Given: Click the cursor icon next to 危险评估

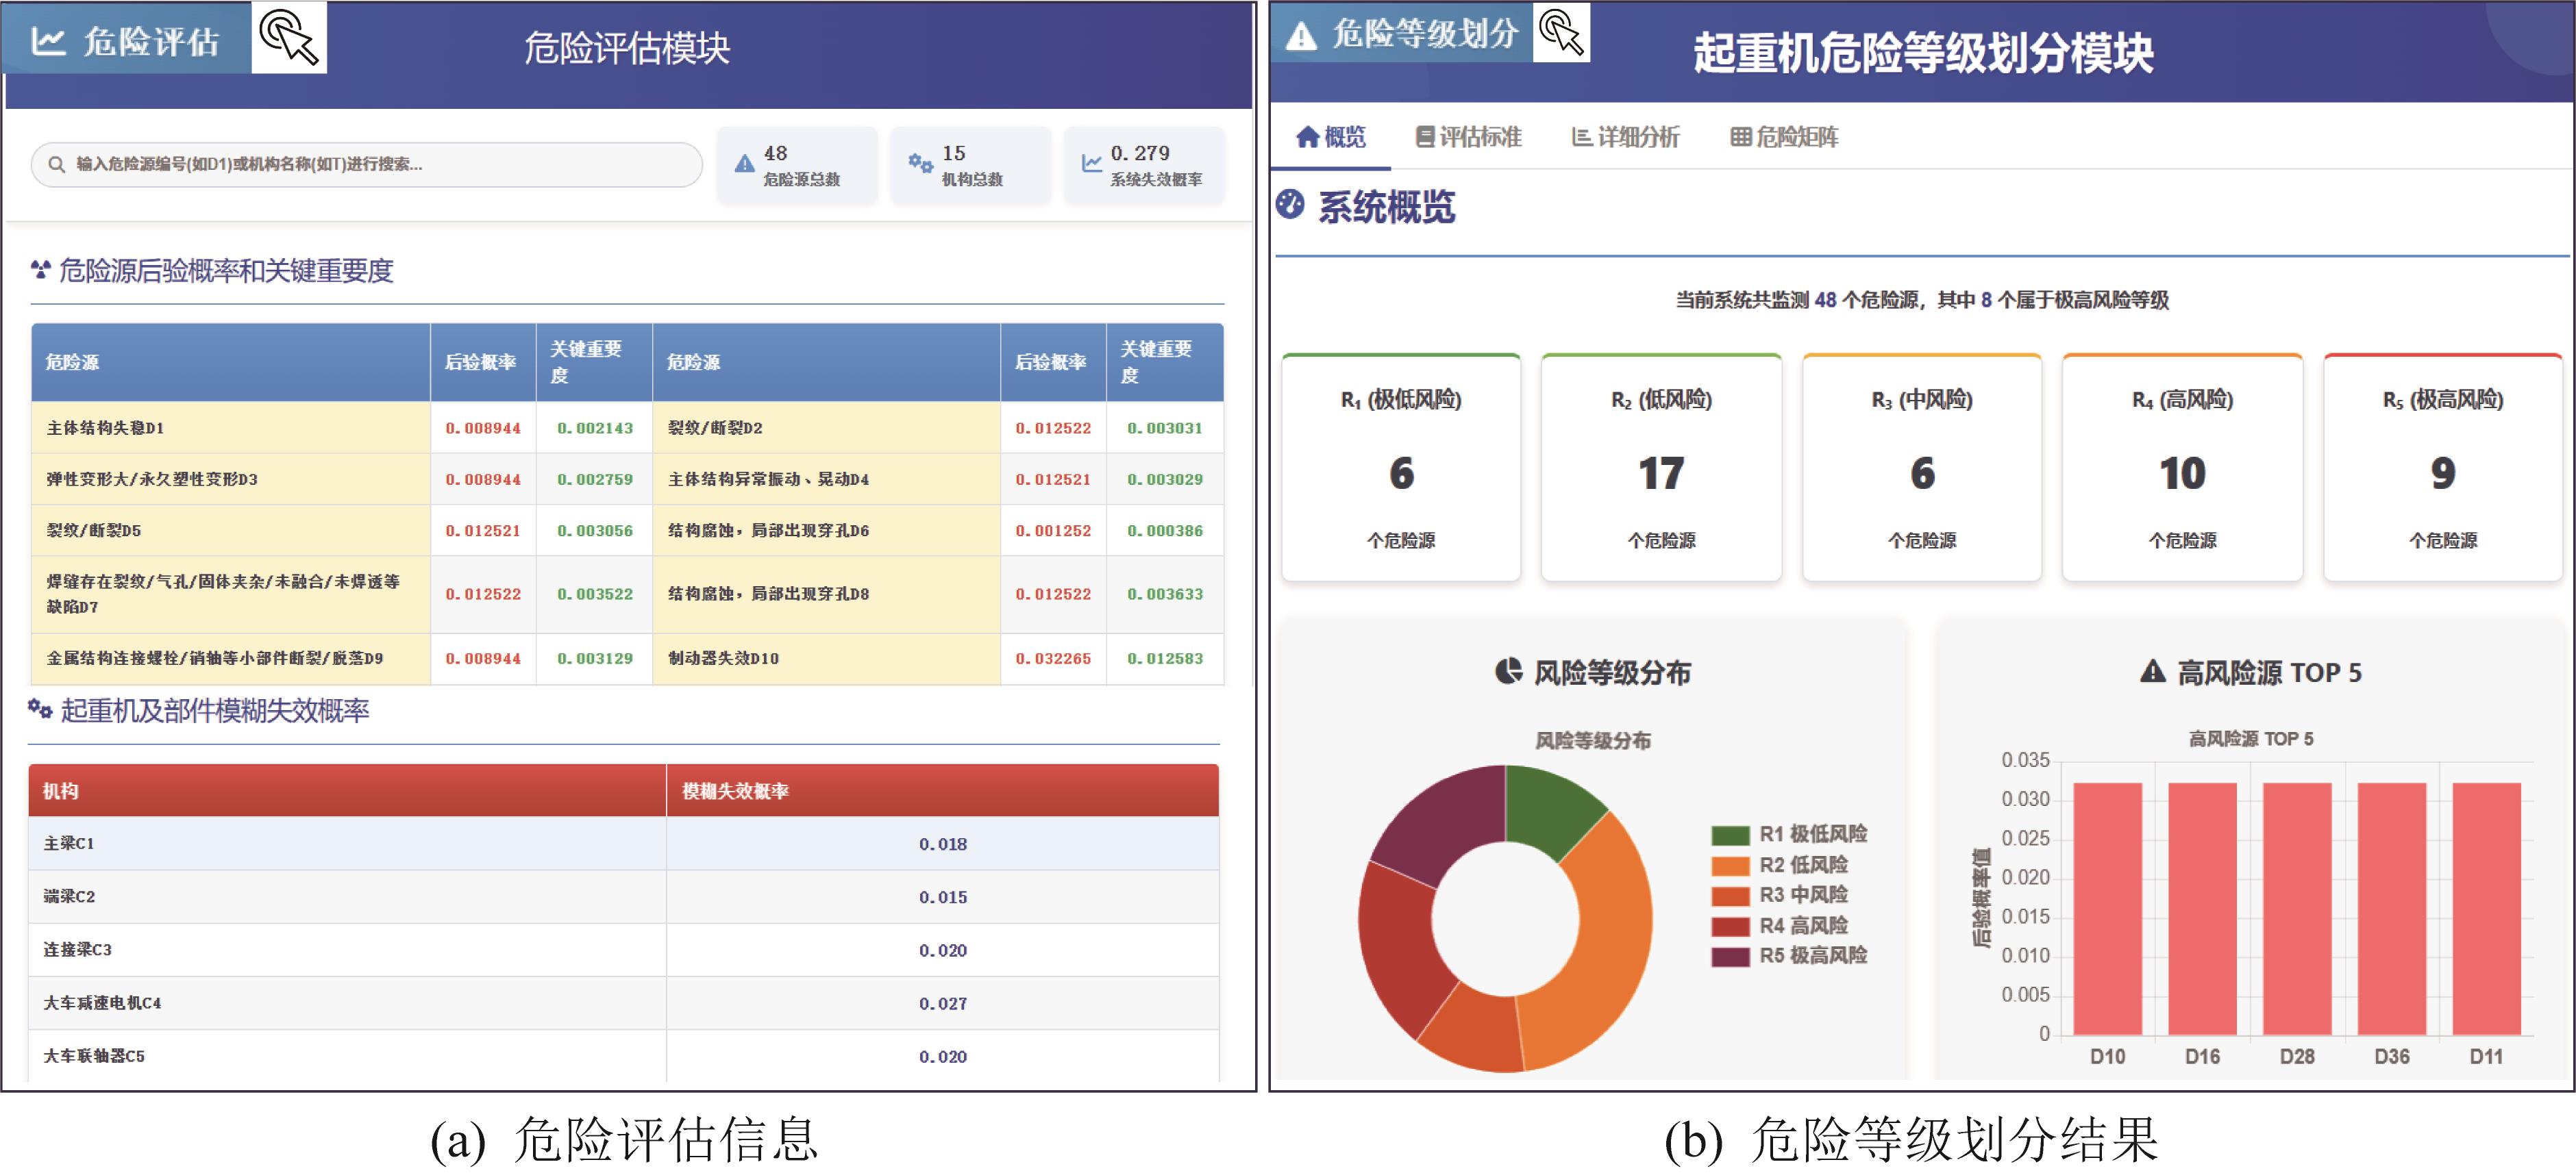Looking at the screenshot, I should pyautogui.click(x=288, y=38).
